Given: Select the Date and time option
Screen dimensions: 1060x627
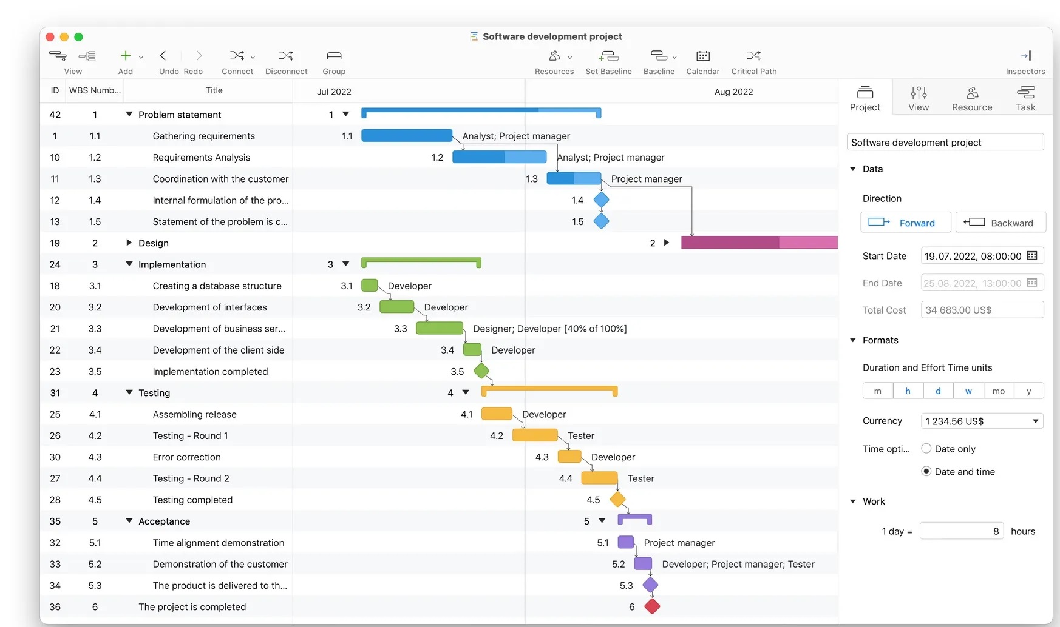Looking at the screenshot, I should (926, 472).
